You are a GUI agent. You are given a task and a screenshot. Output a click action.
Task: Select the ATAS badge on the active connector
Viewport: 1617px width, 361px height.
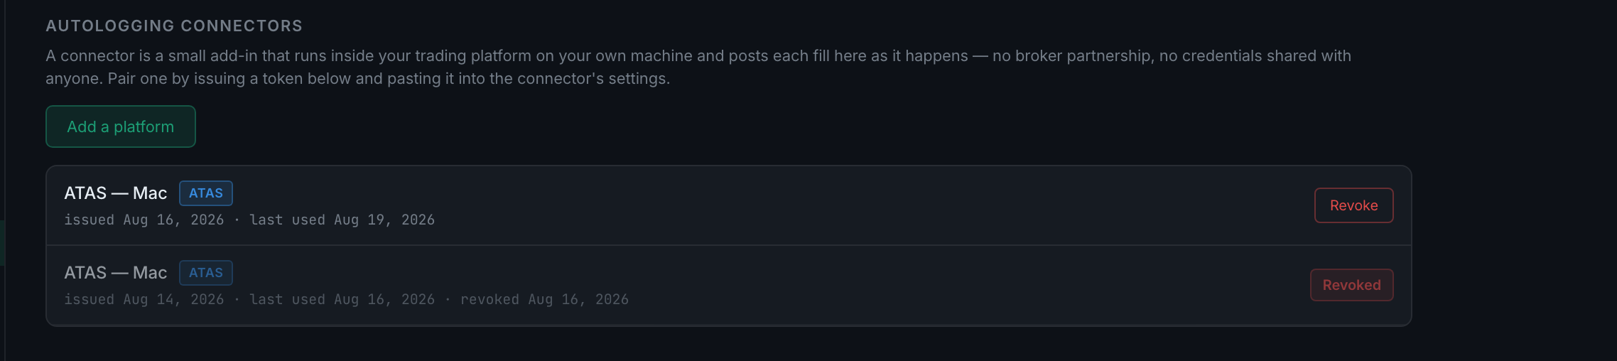pos(206,193)
